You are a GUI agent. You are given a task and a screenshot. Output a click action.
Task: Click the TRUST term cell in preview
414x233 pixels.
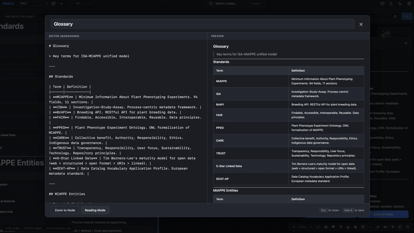coord(251,153)
